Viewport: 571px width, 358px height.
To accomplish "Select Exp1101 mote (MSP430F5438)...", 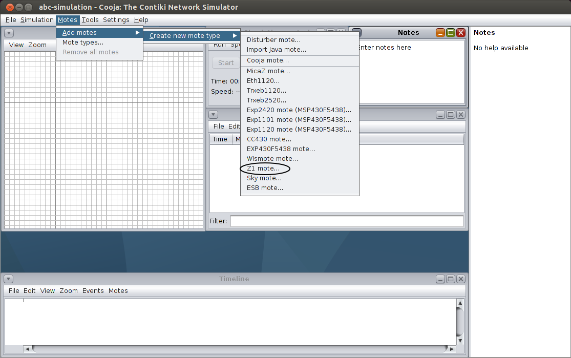I will 300,119.
